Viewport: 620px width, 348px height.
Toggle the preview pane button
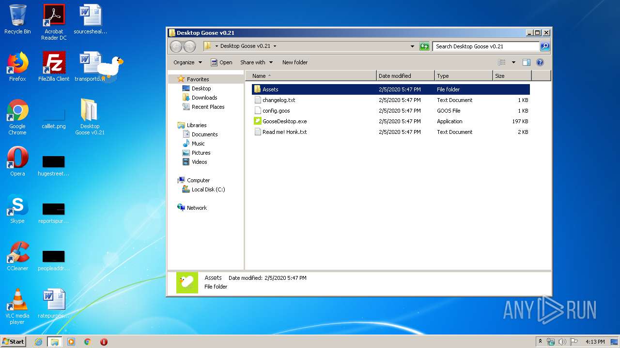(x=527, y=62)
